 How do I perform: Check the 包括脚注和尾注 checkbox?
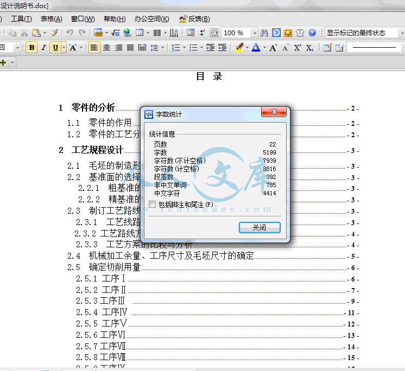(x=153, y=204)
